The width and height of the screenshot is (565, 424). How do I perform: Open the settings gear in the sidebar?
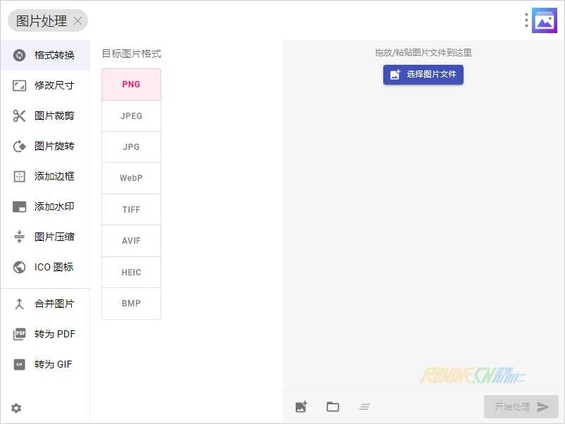[x=16, y=408]
